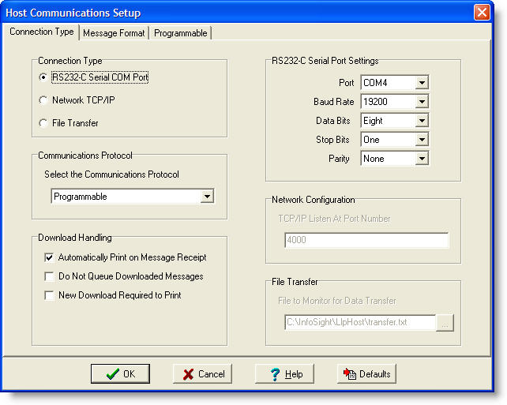
Task: Open the Communications Protocol dropdown
Action: click(x=207, y=197)
